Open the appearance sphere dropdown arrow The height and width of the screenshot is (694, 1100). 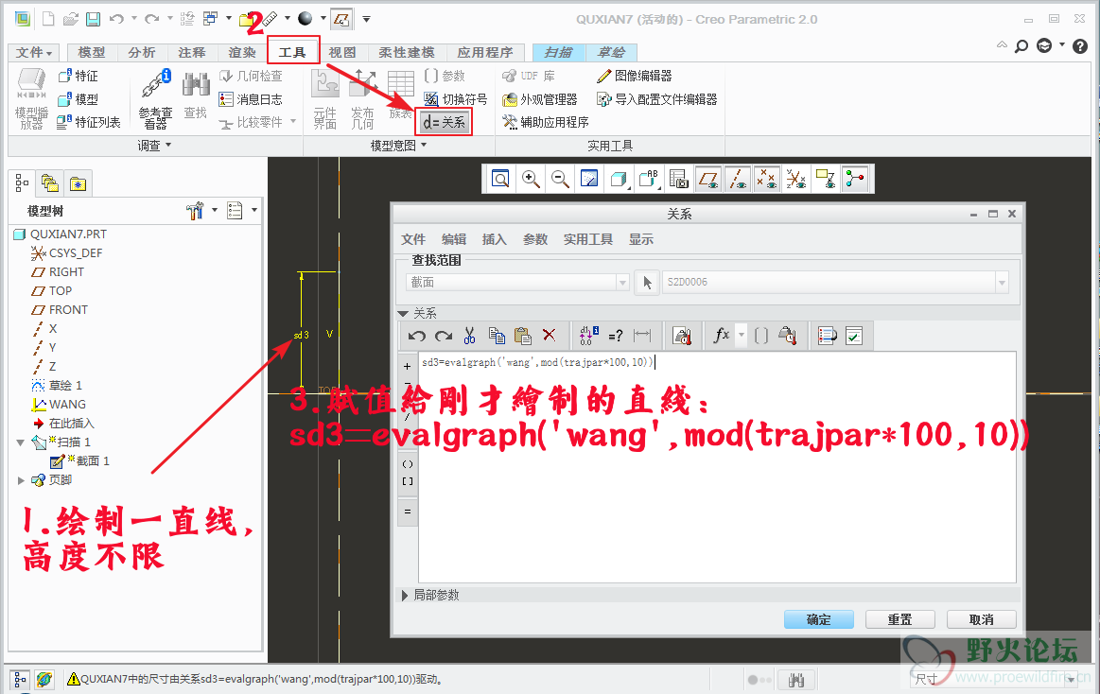click(x=323, y=19)
